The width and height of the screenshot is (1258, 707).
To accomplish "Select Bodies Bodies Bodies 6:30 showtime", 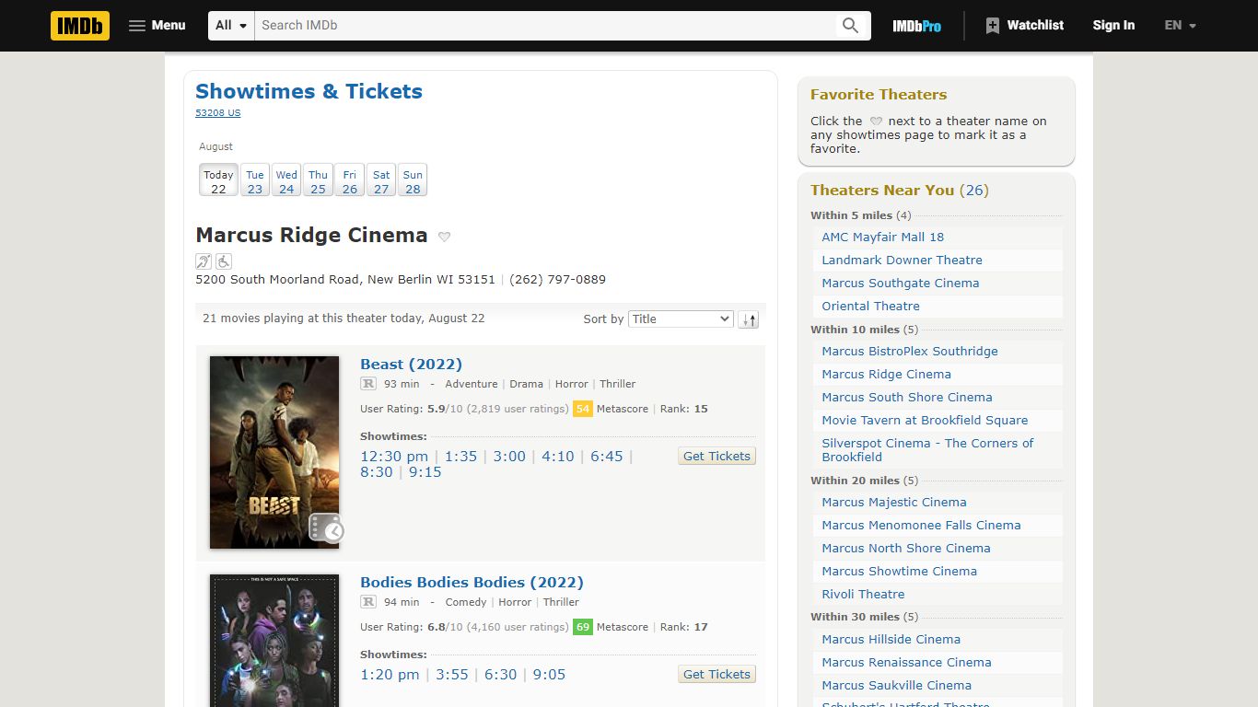I will (x=501, y=674).
